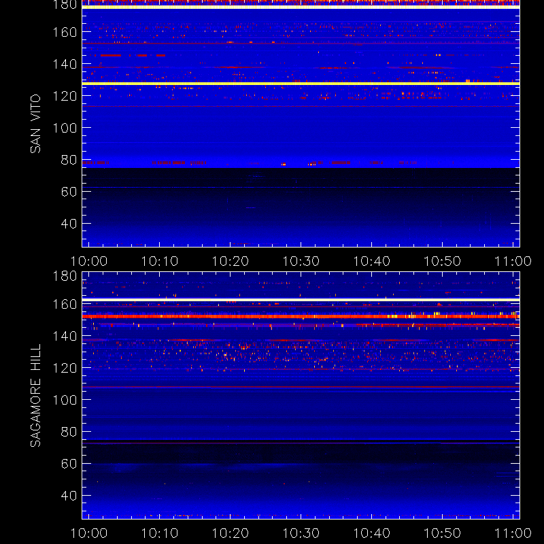Click 10:50 time label under San Vito plot
The height and width of the screenshot is (544, 544).
click(443, 261)
